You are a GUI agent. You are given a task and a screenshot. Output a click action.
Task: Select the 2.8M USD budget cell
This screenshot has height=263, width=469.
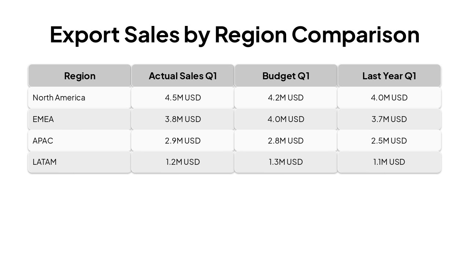[286, 141]
